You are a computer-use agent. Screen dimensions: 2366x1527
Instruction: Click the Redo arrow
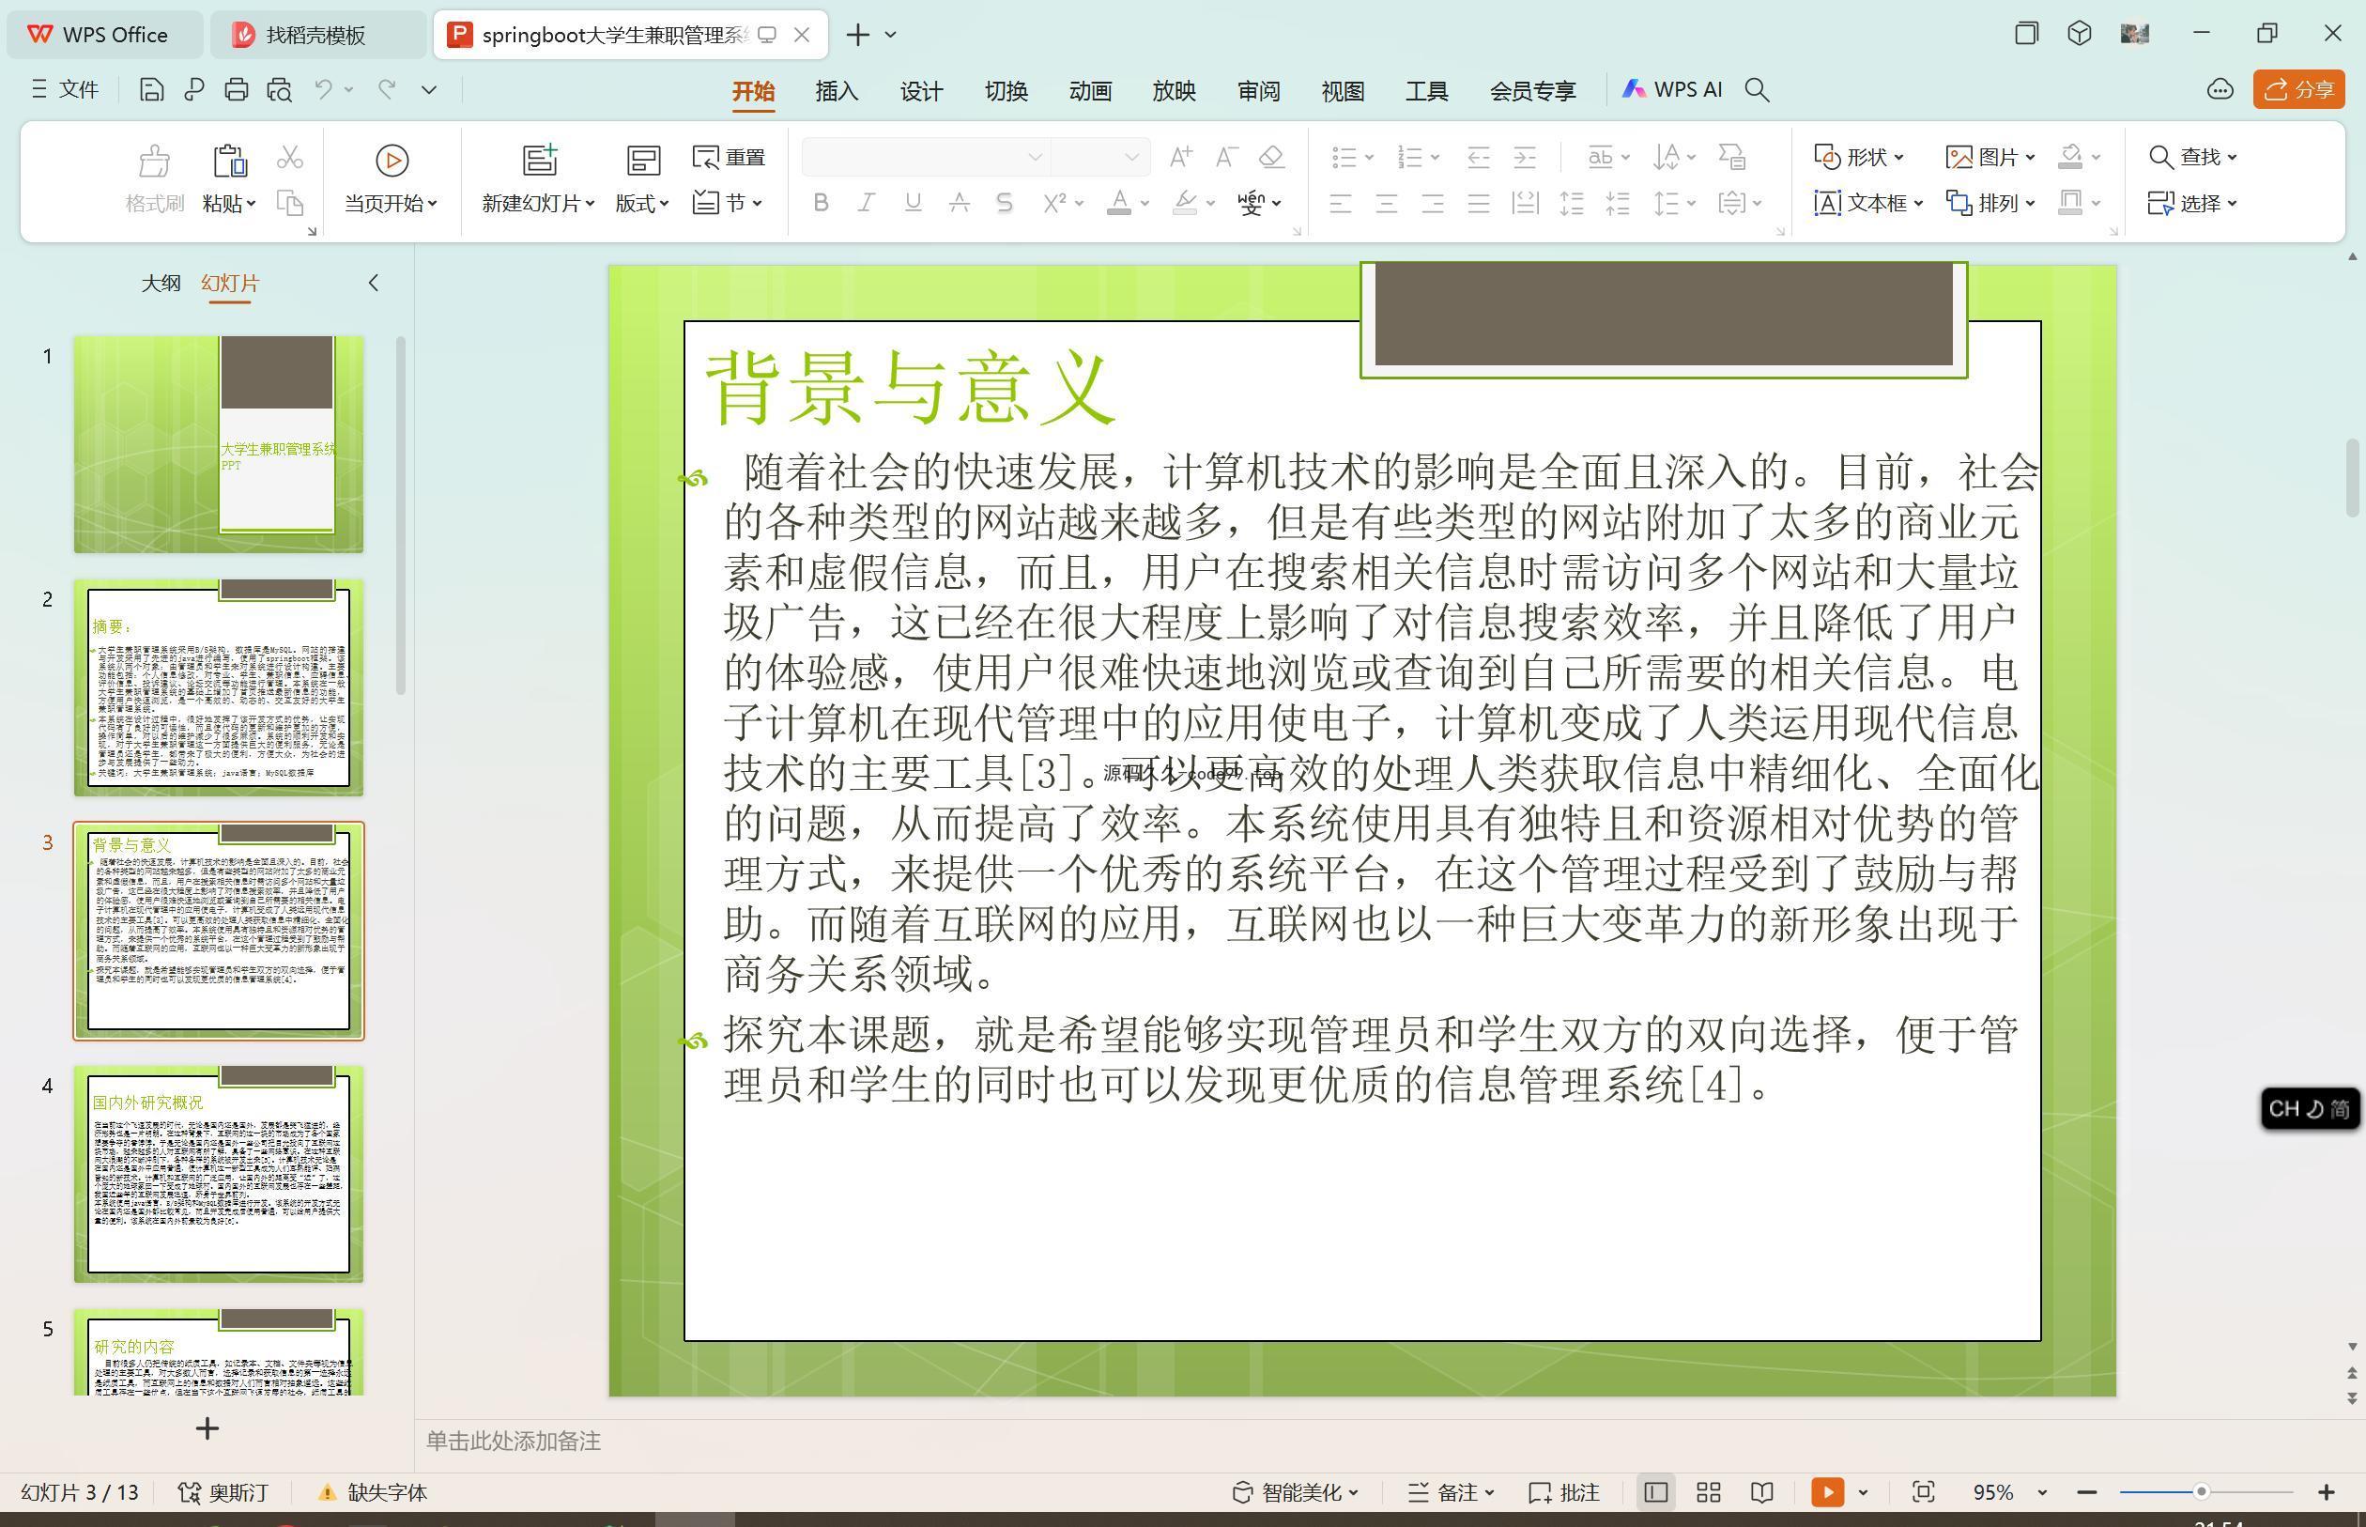(388, 90)
